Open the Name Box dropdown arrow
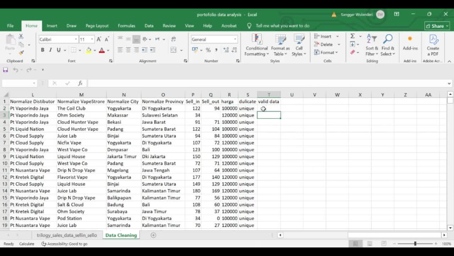The width and height of the screenshot is (454, 256). click(34, 83)
